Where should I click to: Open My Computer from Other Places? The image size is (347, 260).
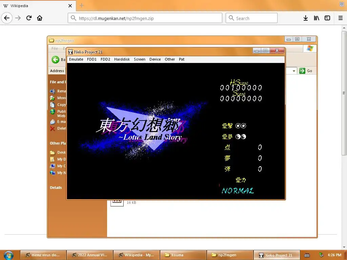[53, 166]
